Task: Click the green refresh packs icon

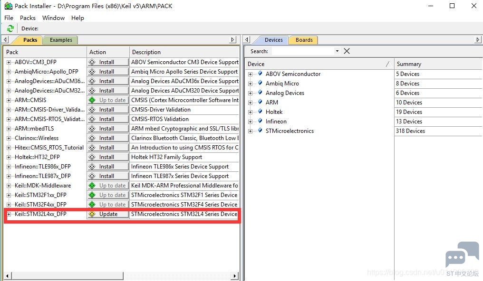Action: click(10, 28)
